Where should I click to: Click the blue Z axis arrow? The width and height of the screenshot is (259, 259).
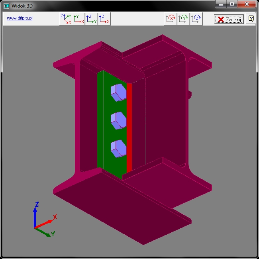(35, 217)
